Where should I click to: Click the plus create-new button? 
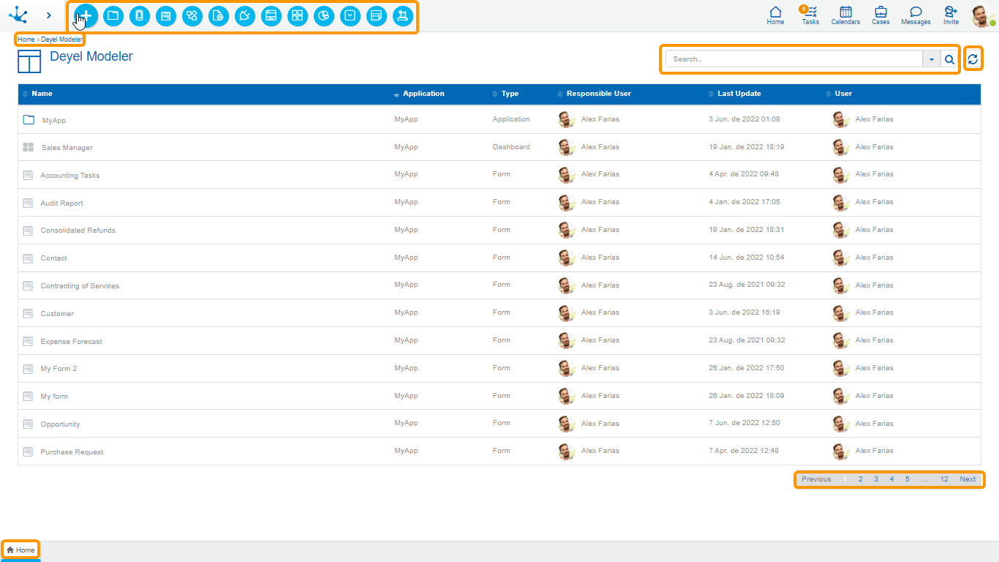point(86,15)
